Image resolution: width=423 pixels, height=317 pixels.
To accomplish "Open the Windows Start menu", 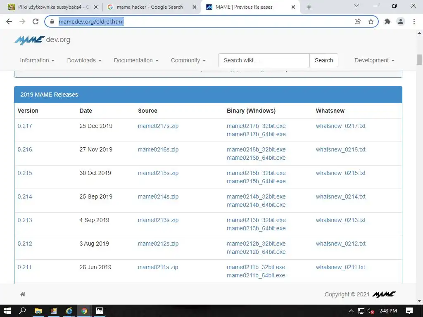I will pos(7,311).
